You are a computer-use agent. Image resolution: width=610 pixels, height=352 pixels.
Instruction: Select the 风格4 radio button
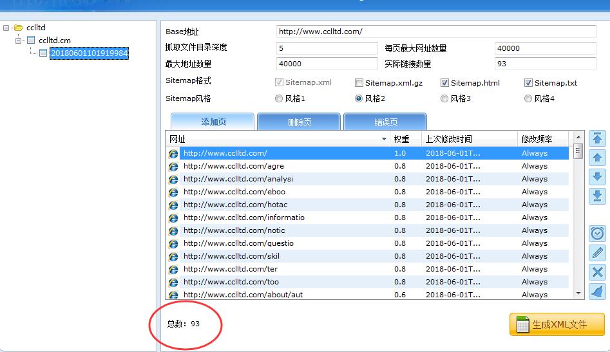(528, 98)
